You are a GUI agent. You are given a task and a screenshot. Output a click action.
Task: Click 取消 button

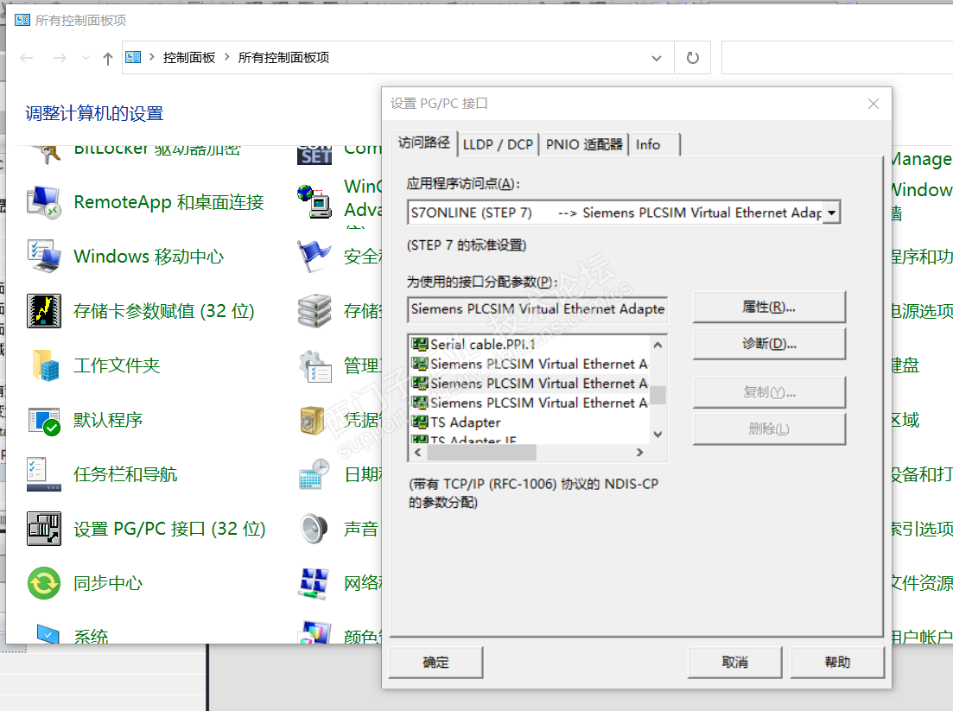(734, 663)
